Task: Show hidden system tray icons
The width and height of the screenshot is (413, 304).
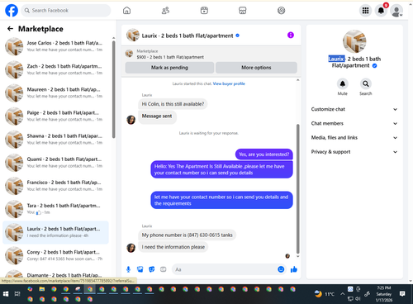Action: click(x=342, y=294)
